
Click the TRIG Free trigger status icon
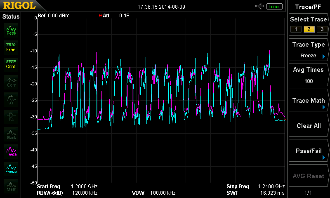11,47
